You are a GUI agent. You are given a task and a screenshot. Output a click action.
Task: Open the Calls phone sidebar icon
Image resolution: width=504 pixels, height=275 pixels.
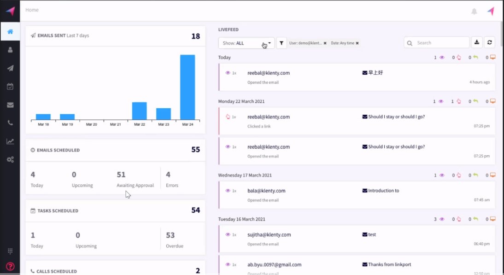(10, 123)
